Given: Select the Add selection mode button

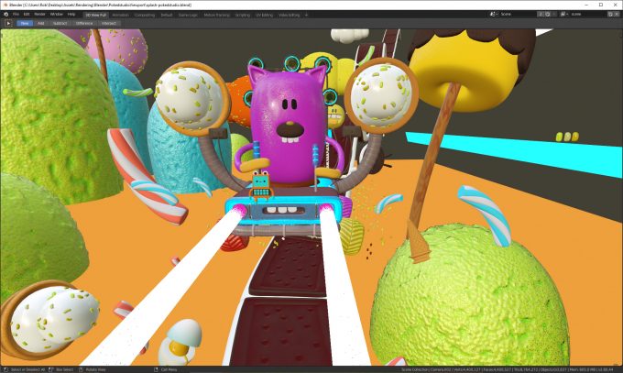Looking at the screenshot, I should click(41, 23).
